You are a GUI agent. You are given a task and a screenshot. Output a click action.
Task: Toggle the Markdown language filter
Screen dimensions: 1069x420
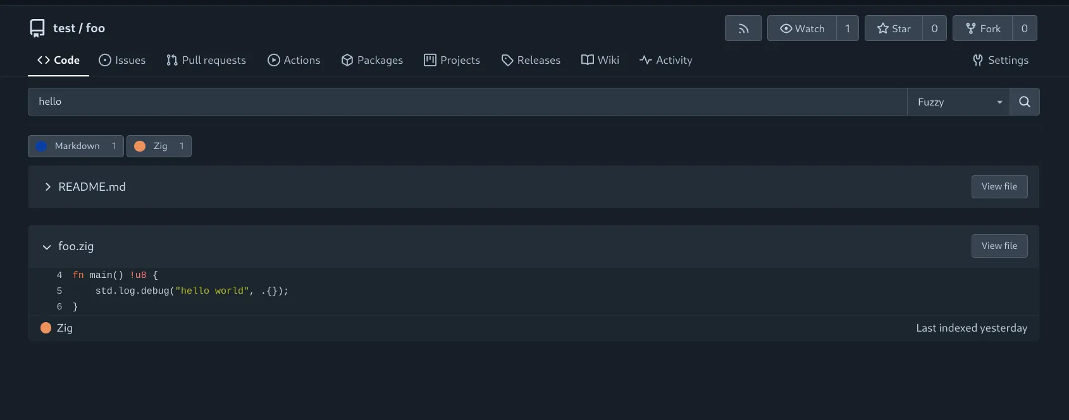coord(75,146)
